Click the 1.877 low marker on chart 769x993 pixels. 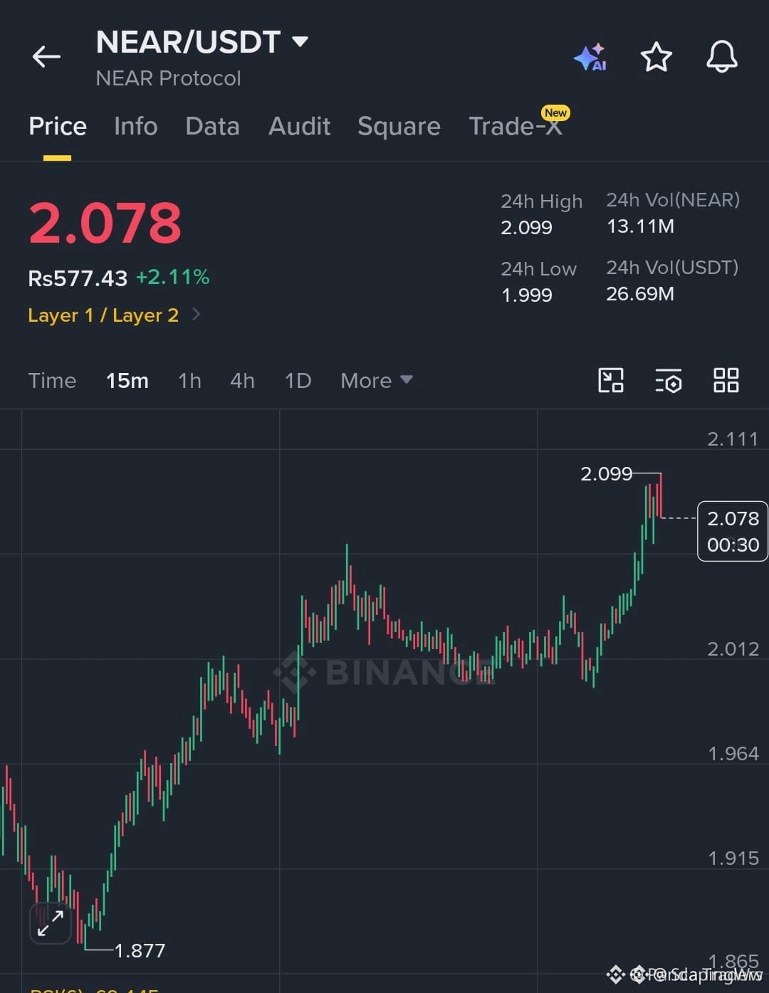coord(140,950)
